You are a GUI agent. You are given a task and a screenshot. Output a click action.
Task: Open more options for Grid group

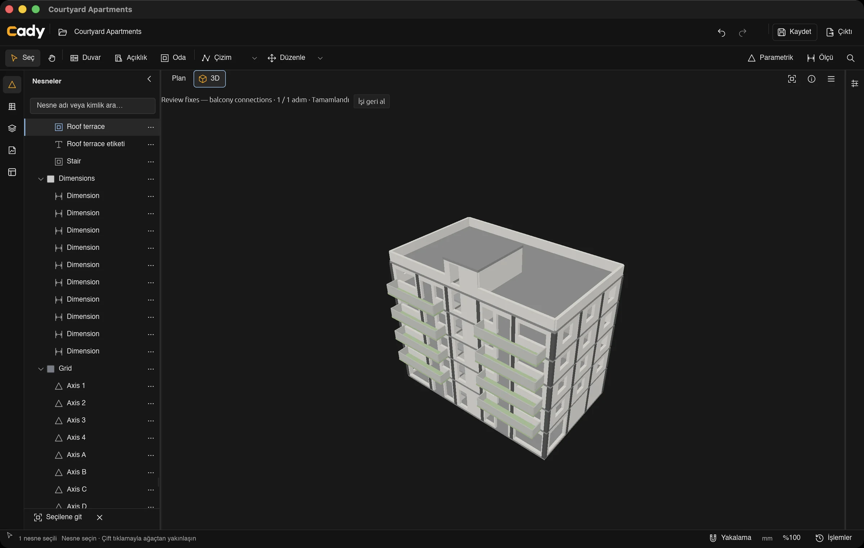coord(151,369)
